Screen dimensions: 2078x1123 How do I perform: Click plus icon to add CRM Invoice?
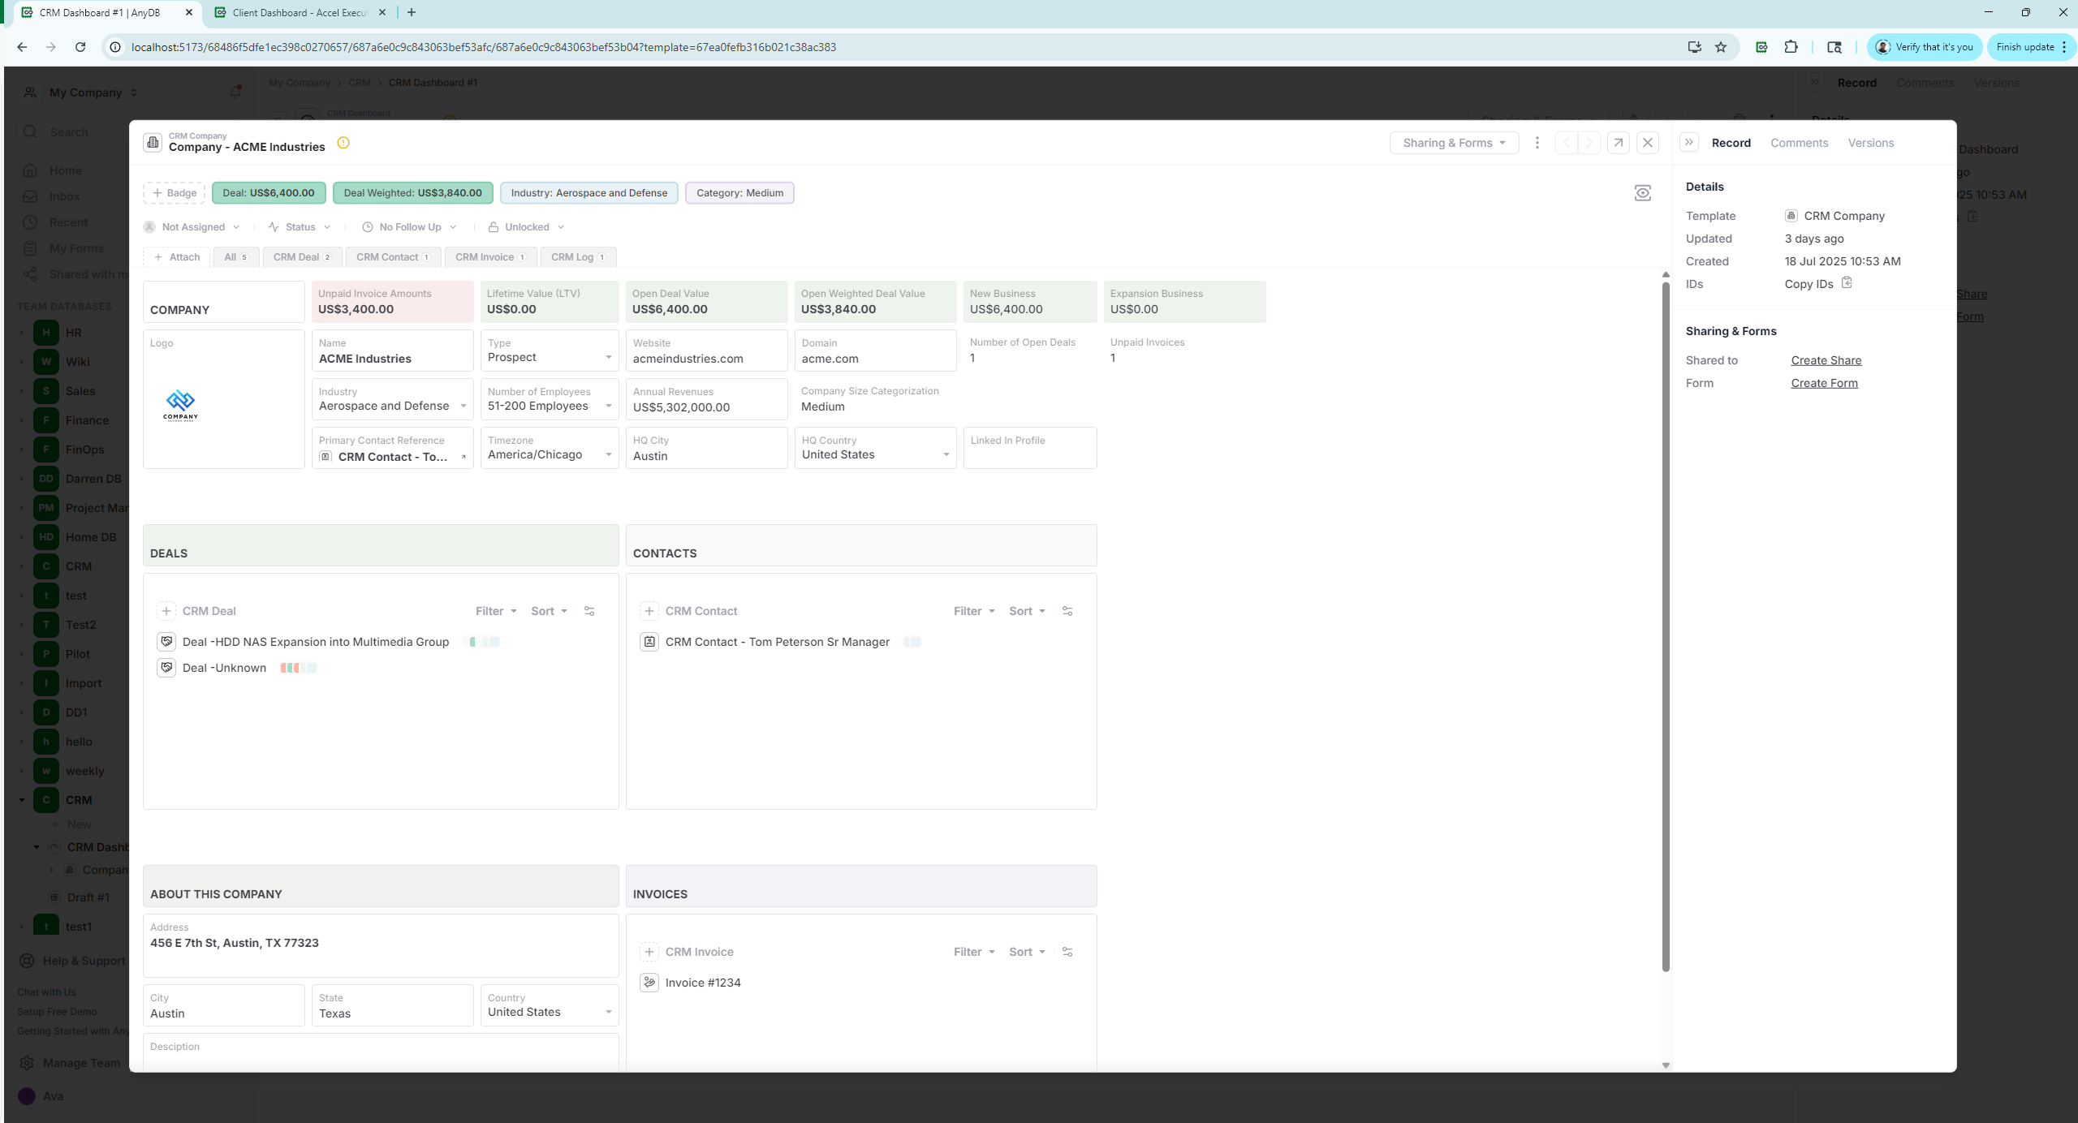pos(649,952)
